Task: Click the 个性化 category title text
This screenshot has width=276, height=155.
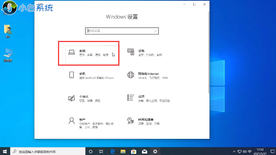Action: point(84,97)
